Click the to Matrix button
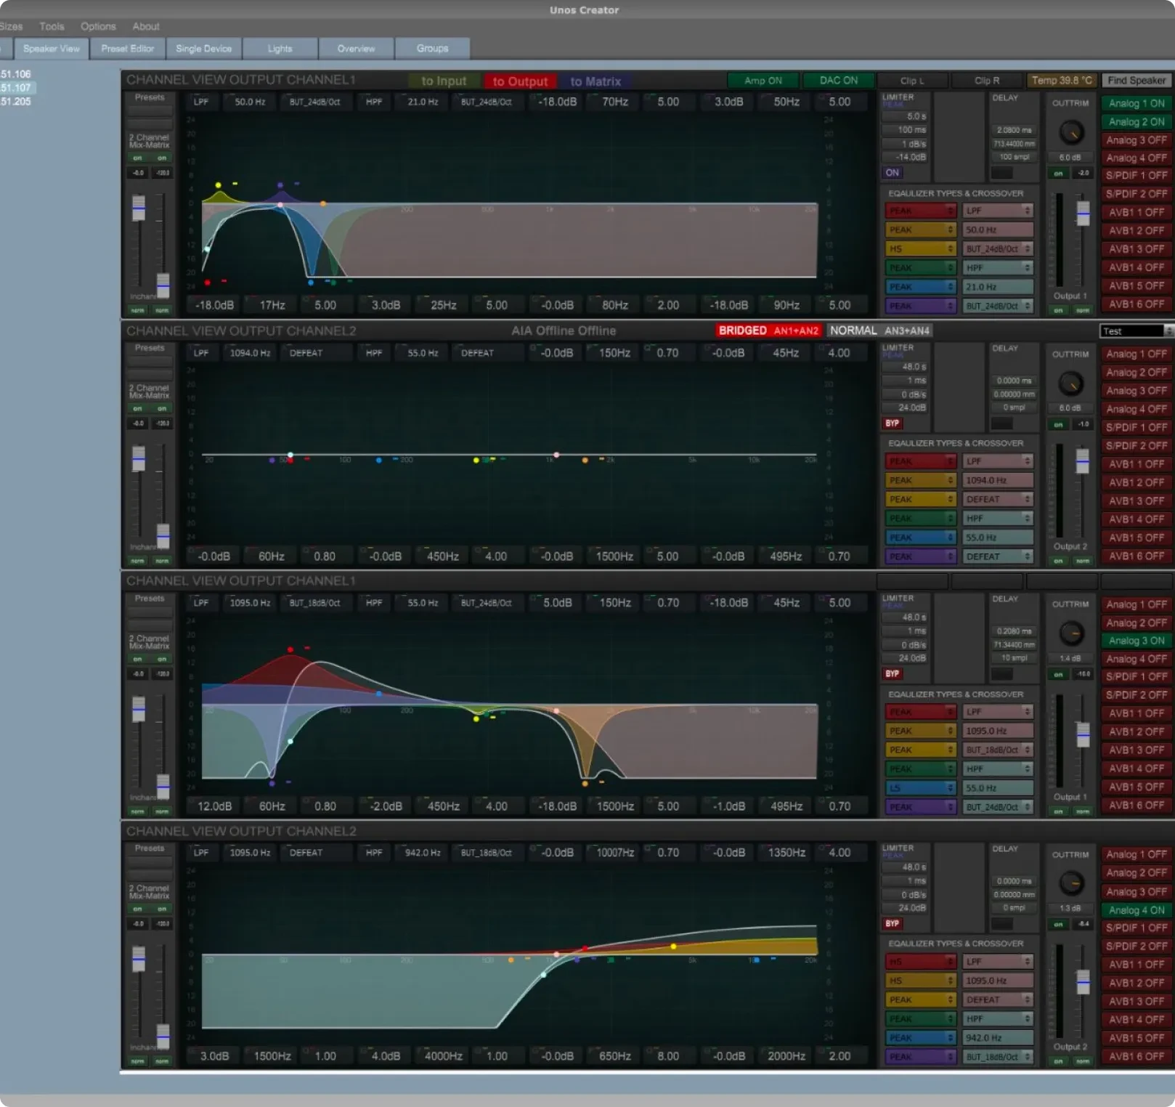The height and width of the screenshot is (1107, 1175). pyautogui.click(x=595, y=81)
